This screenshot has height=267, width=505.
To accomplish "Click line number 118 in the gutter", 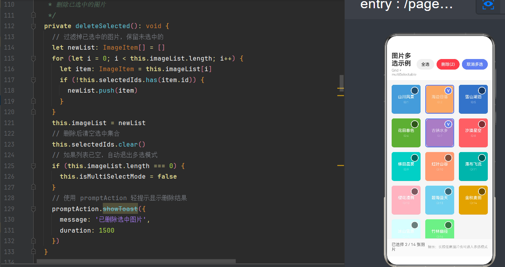I will [9, 91].
